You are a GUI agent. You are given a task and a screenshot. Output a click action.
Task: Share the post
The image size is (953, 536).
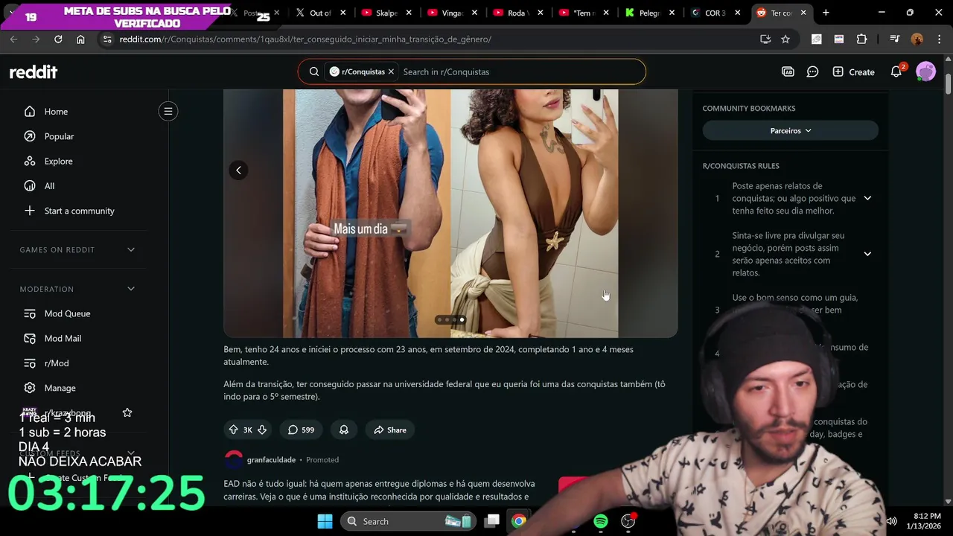point(390,430)
